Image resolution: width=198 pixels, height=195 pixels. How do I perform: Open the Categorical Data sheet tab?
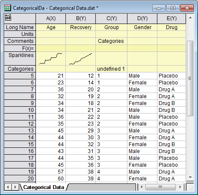(x=44, y=187)
